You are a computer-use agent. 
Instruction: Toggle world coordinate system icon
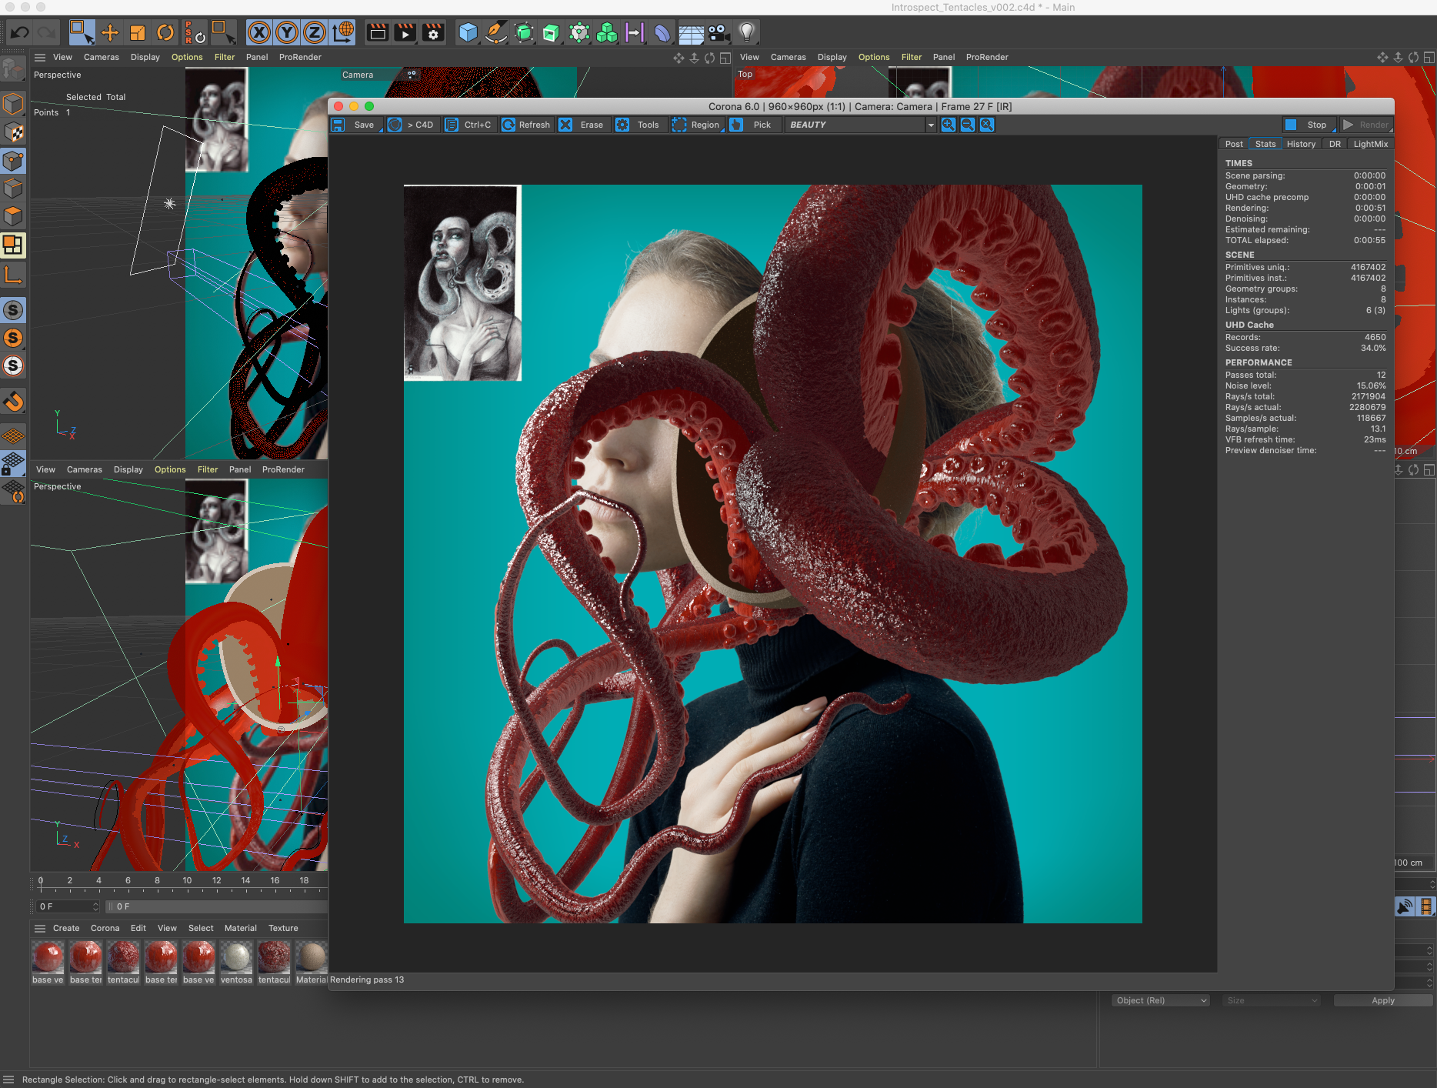click(x=343, y=32)
